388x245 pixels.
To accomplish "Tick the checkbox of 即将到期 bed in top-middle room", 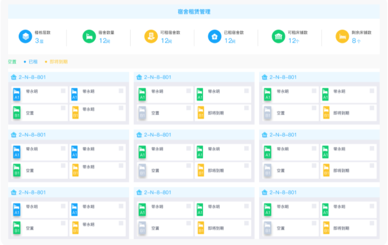I will 246,108.
